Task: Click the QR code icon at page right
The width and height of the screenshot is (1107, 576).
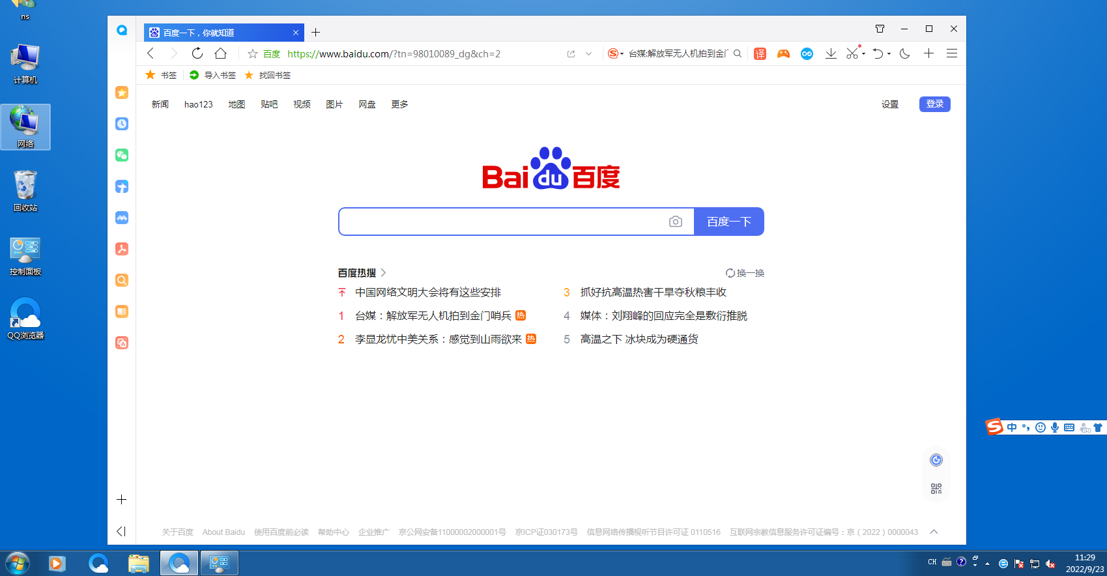Action: pos(936,489)
